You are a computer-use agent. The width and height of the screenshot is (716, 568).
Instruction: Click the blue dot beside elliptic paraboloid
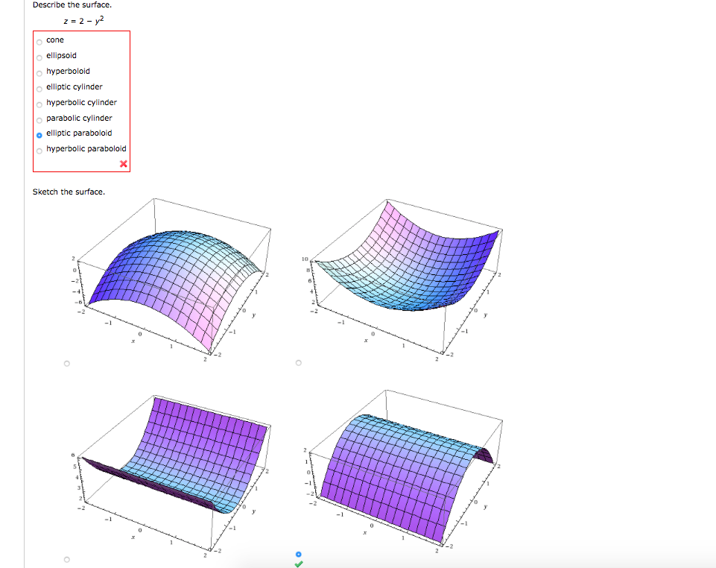coord(39,134)
